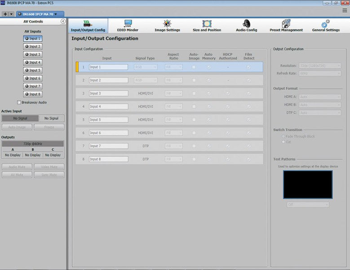Click the black test pattern preview
This screenshot has width=350, height=270.
[x=308, y=184]
